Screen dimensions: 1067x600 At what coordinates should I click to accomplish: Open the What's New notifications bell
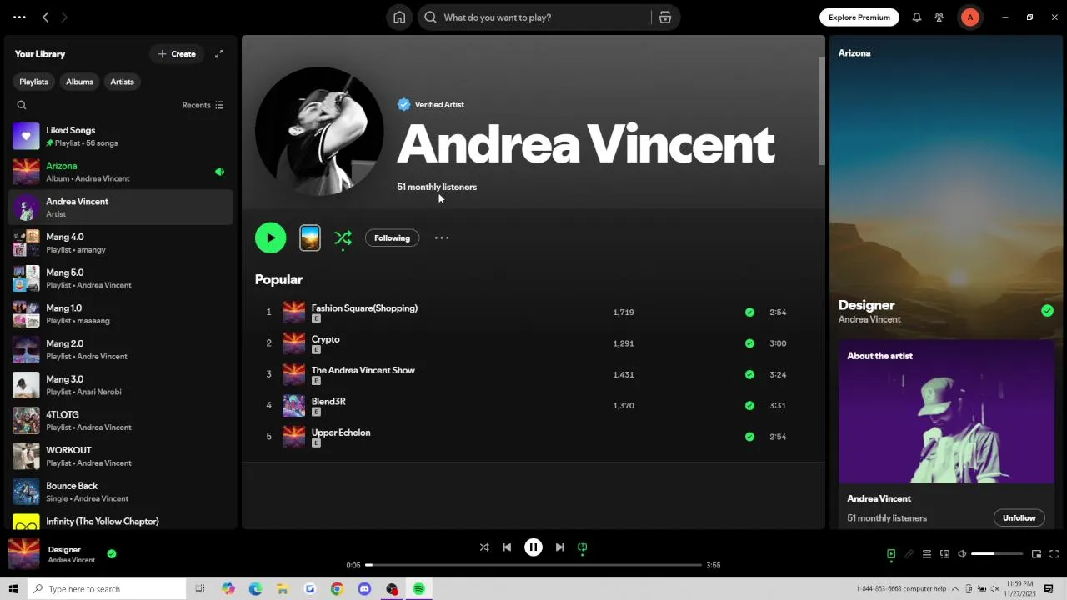(917, 17)
